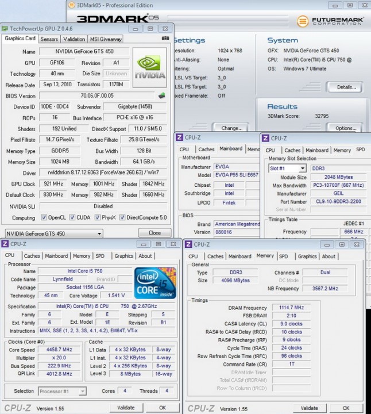Toggle the PhysX checkbox

[98, 217]
